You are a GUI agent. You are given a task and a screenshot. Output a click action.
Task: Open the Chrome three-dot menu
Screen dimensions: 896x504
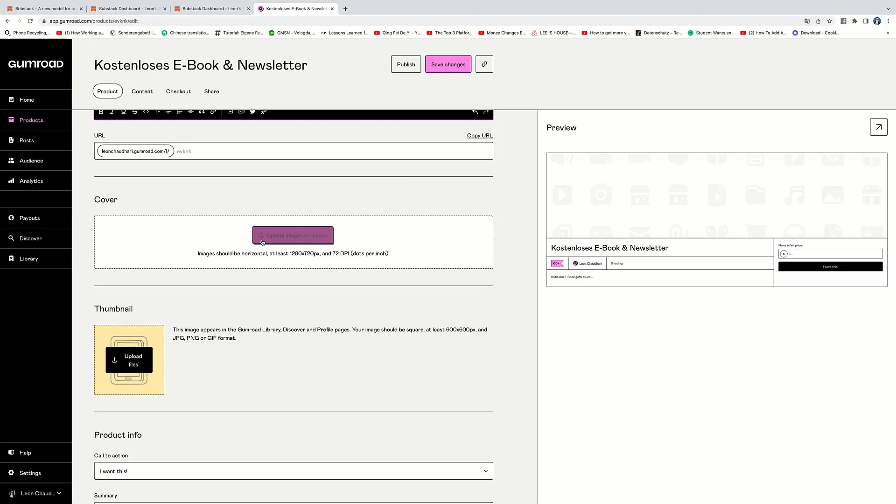click(888, 21)
